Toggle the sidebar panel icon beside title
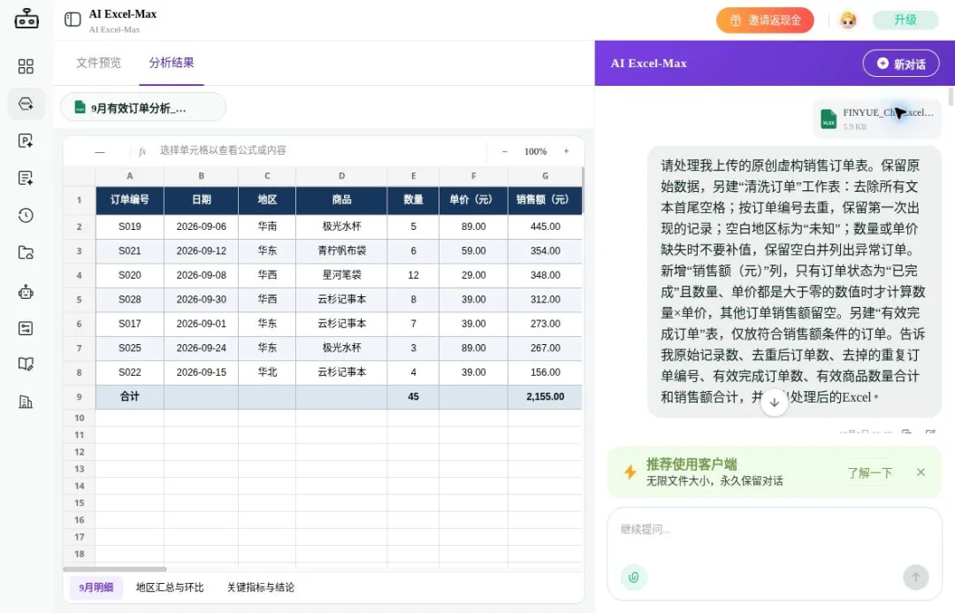Image resolution: width=955 pixels, height=613 pixels. [x=73, y=19]
